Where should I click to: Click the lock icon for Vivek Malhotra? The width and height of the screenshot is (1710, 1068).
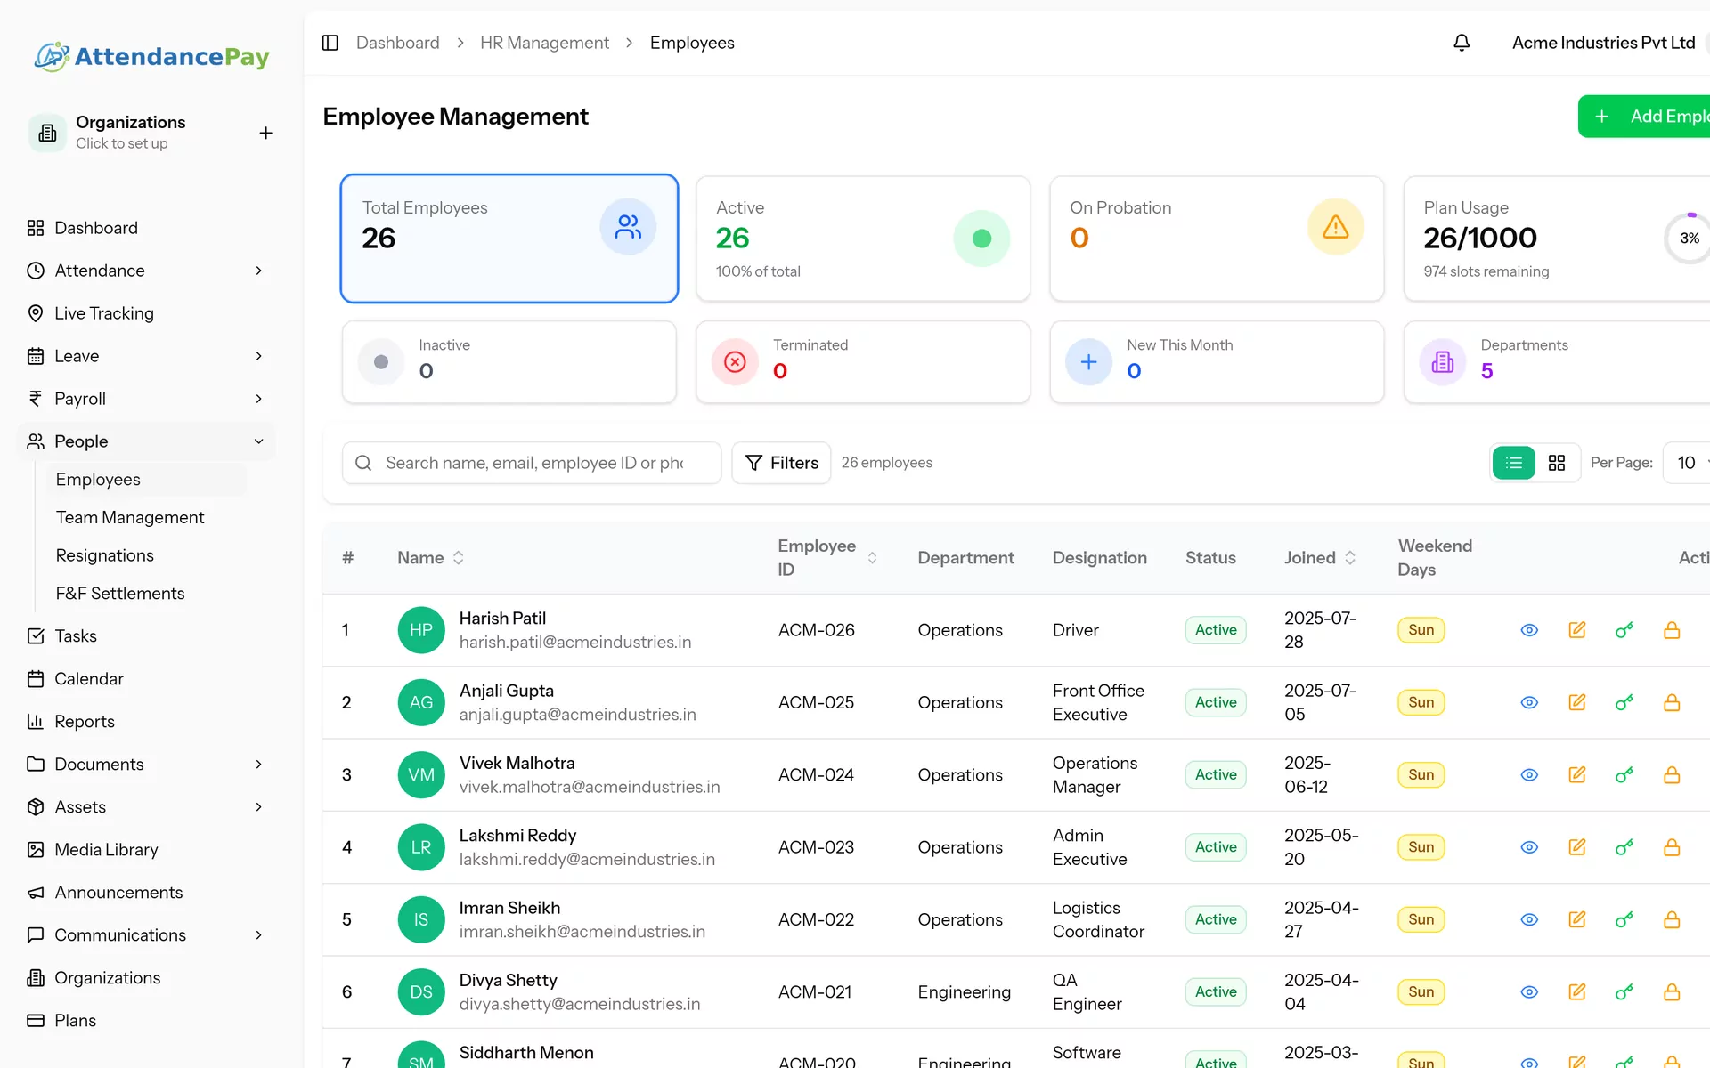click(x=1672, y=774)
